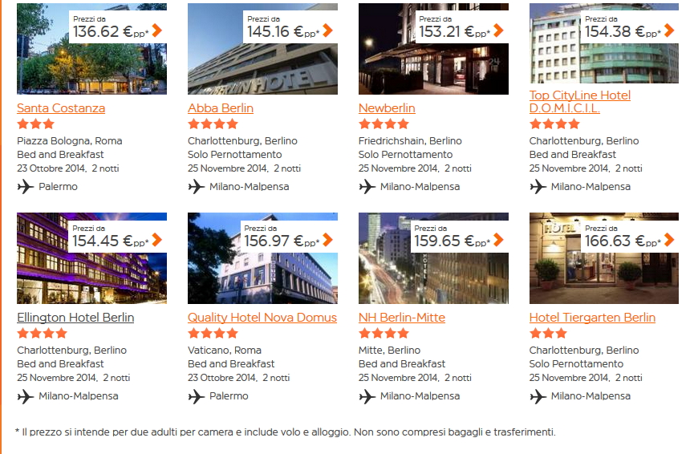Open the NH Berlin-Mitte hotel link

tap(402, 318)
